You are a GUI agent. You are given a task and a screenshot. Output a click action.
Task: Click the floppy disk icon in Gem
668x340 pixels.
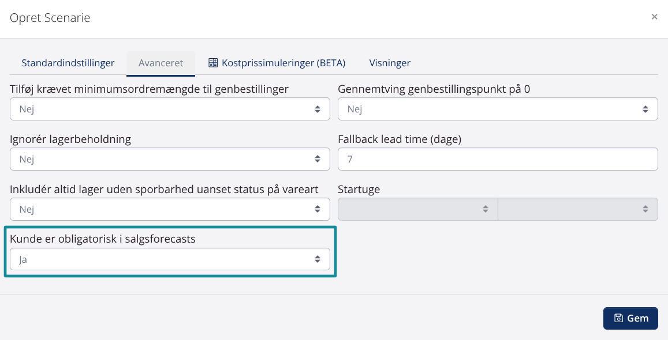coord(618,318)
